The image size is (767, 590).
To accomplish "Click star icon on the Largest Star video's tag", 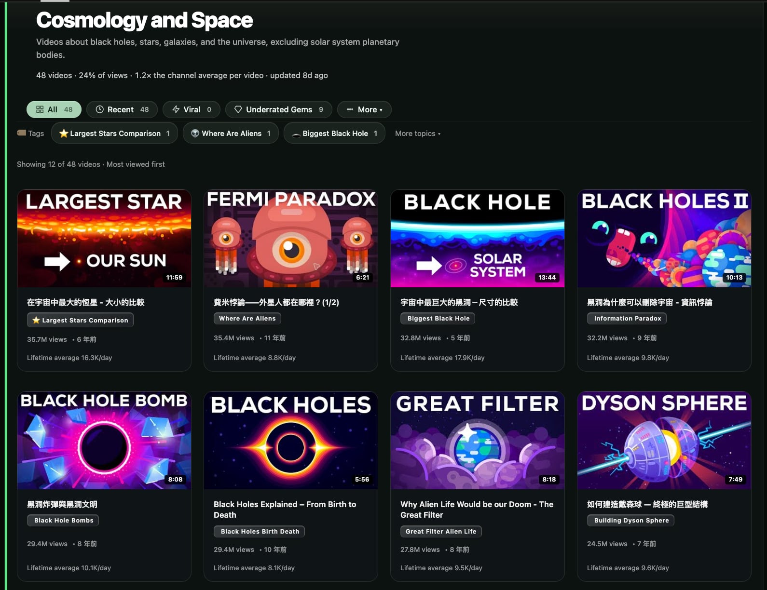I will 36,320.
